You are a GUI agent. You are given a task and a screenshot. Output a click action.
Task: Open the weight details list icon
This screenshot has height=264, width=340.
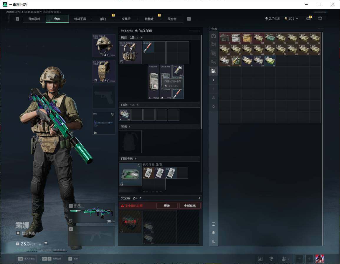point(46,243)
